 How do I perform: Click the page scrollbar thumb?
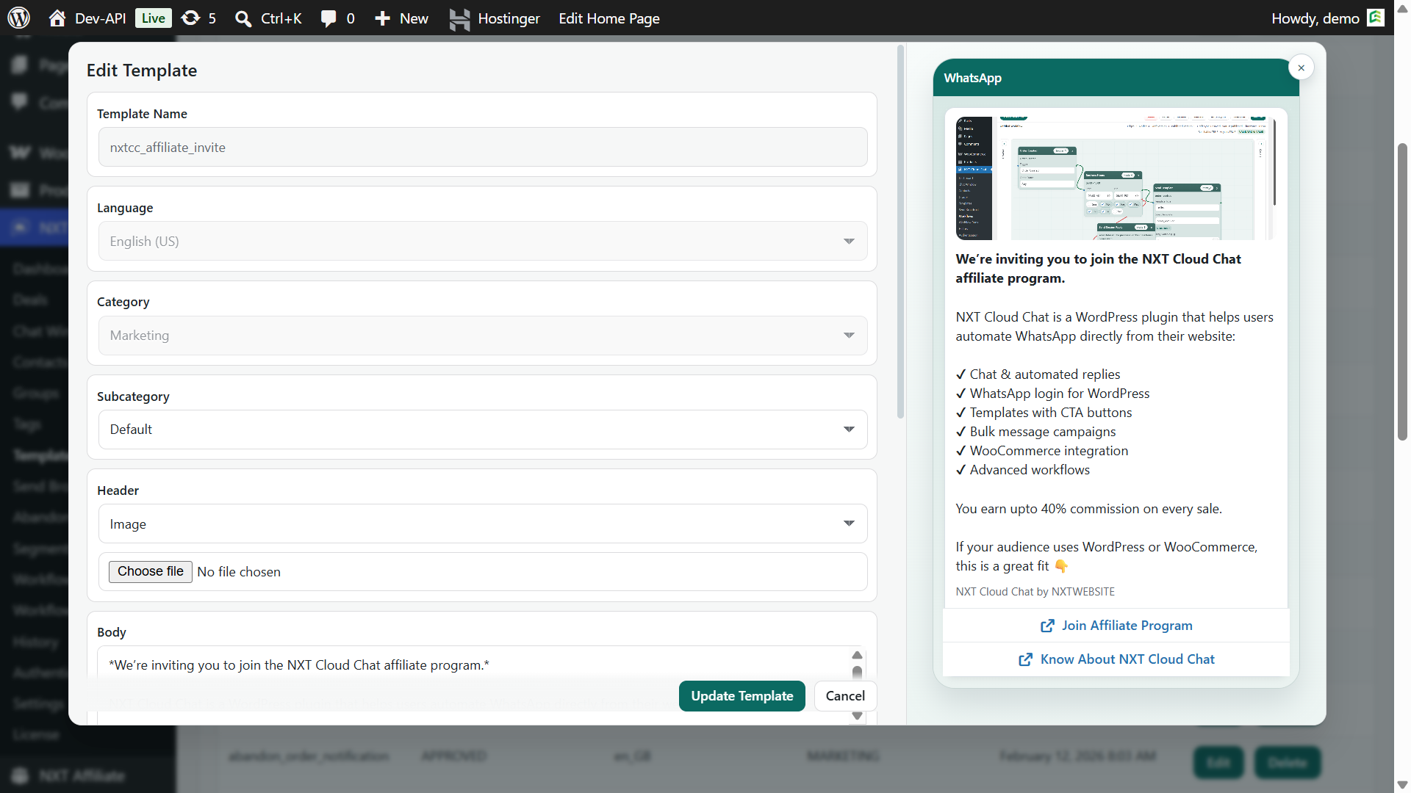point(1402,292)
